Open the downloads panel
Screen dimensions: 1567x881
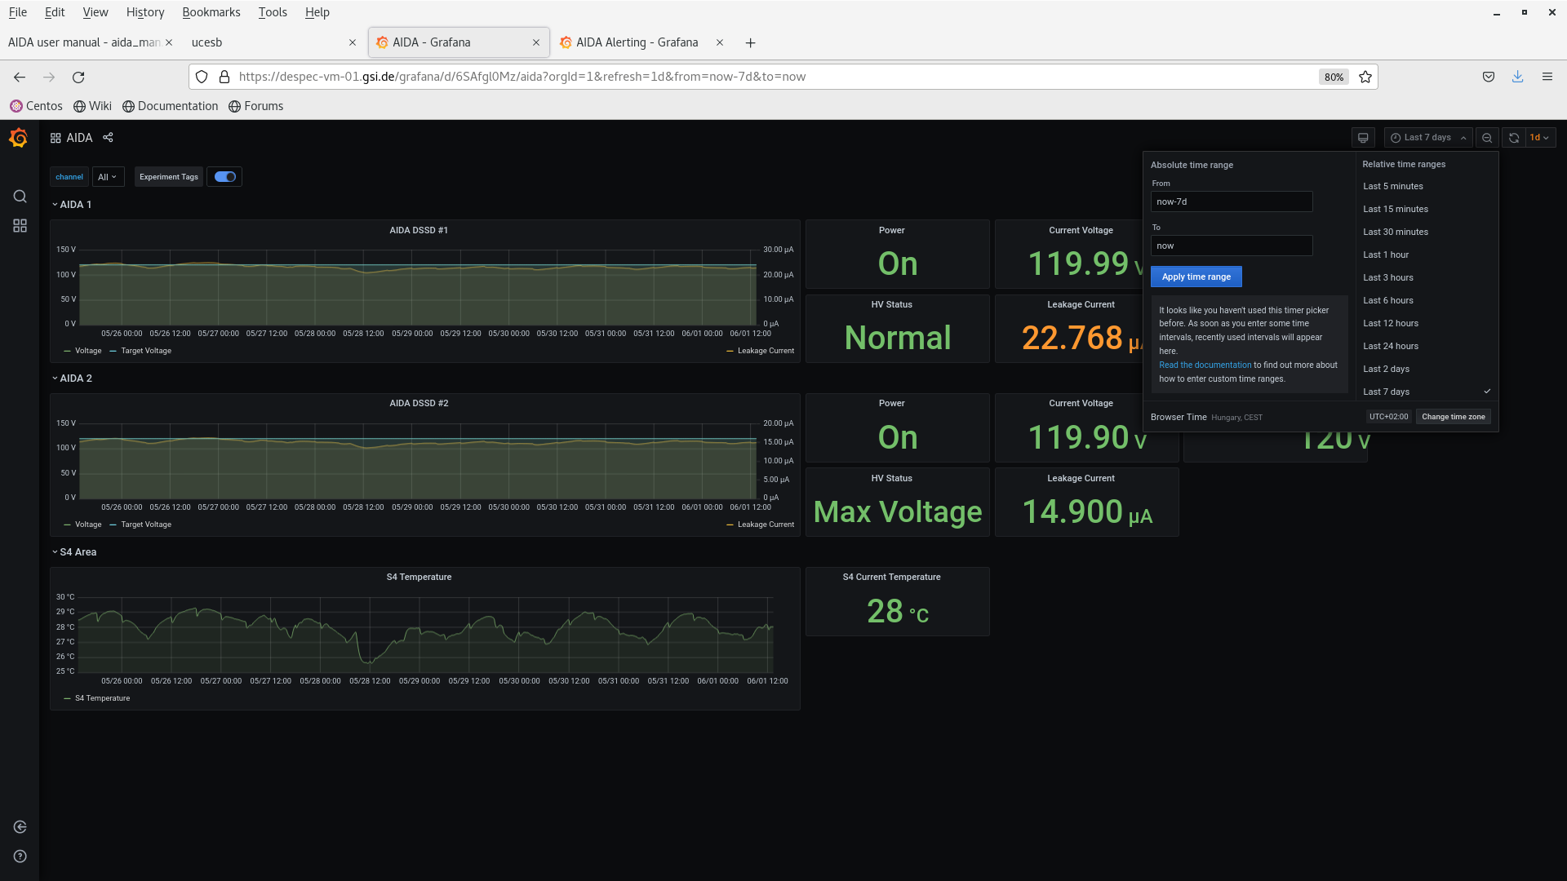click(x=1518, y=77)
